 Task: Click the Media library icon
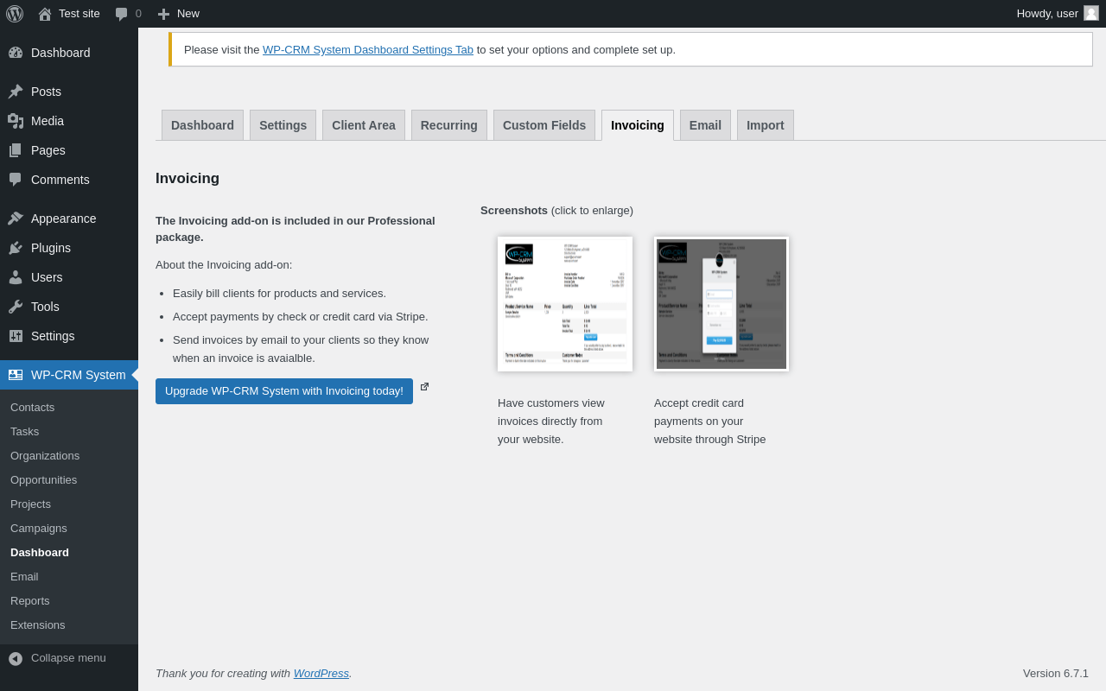tap(16, 121)
